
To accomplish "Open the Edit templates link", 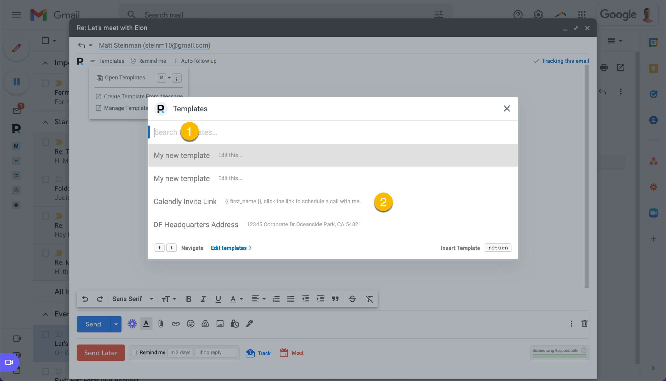I will (231, 248).
